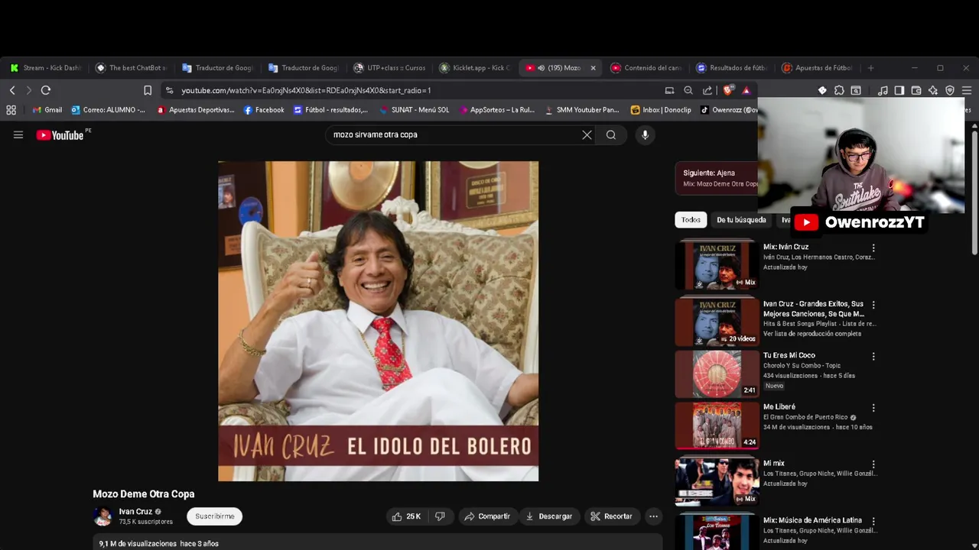Open Tu Eres Mi Coco thumbnail
The width and height of the screenshot is (979, 550).
717,374
